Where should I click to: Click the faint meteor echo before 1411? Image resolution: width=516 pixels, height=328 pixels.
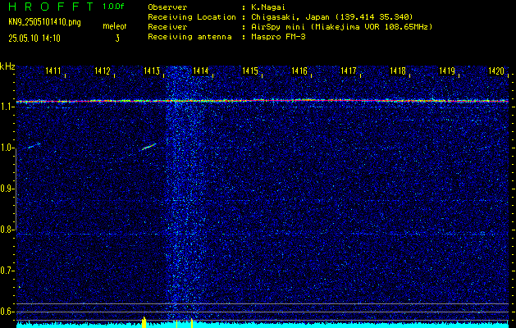34,145
